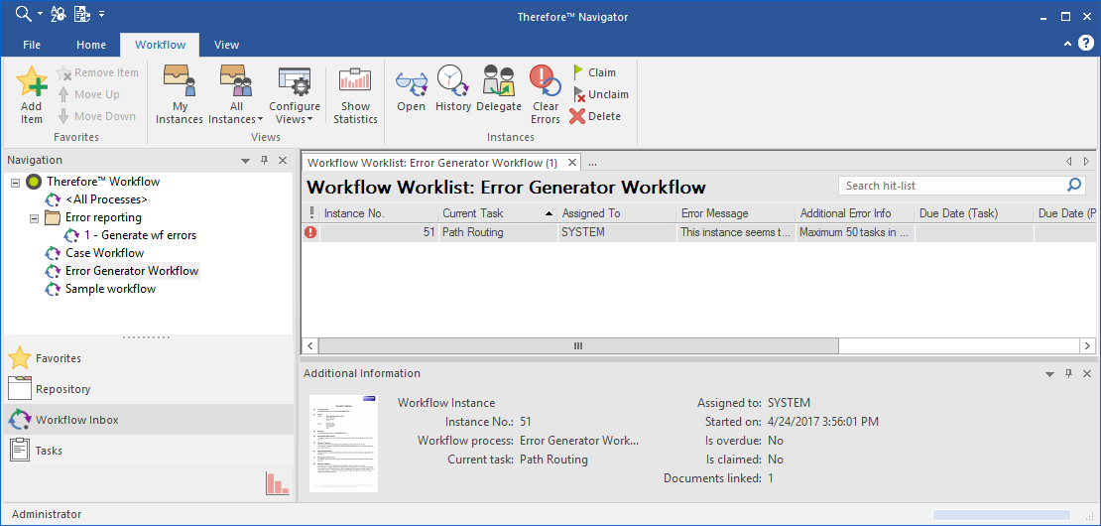Screen dimensions: 1101x526
Task: Open the Workflow Inbox section
Action: [x=148, y=420]
